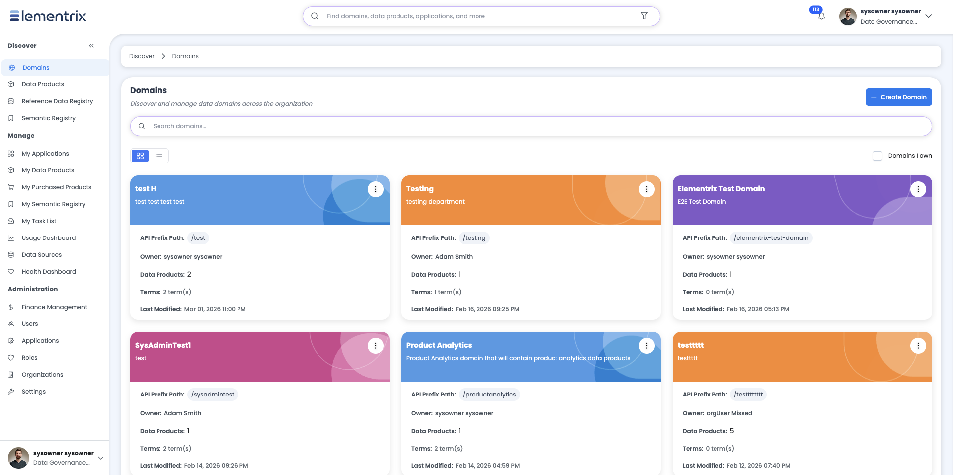The image size is (954, 475).
Task: Click the Elementrix logo
Action: [48, 16]
